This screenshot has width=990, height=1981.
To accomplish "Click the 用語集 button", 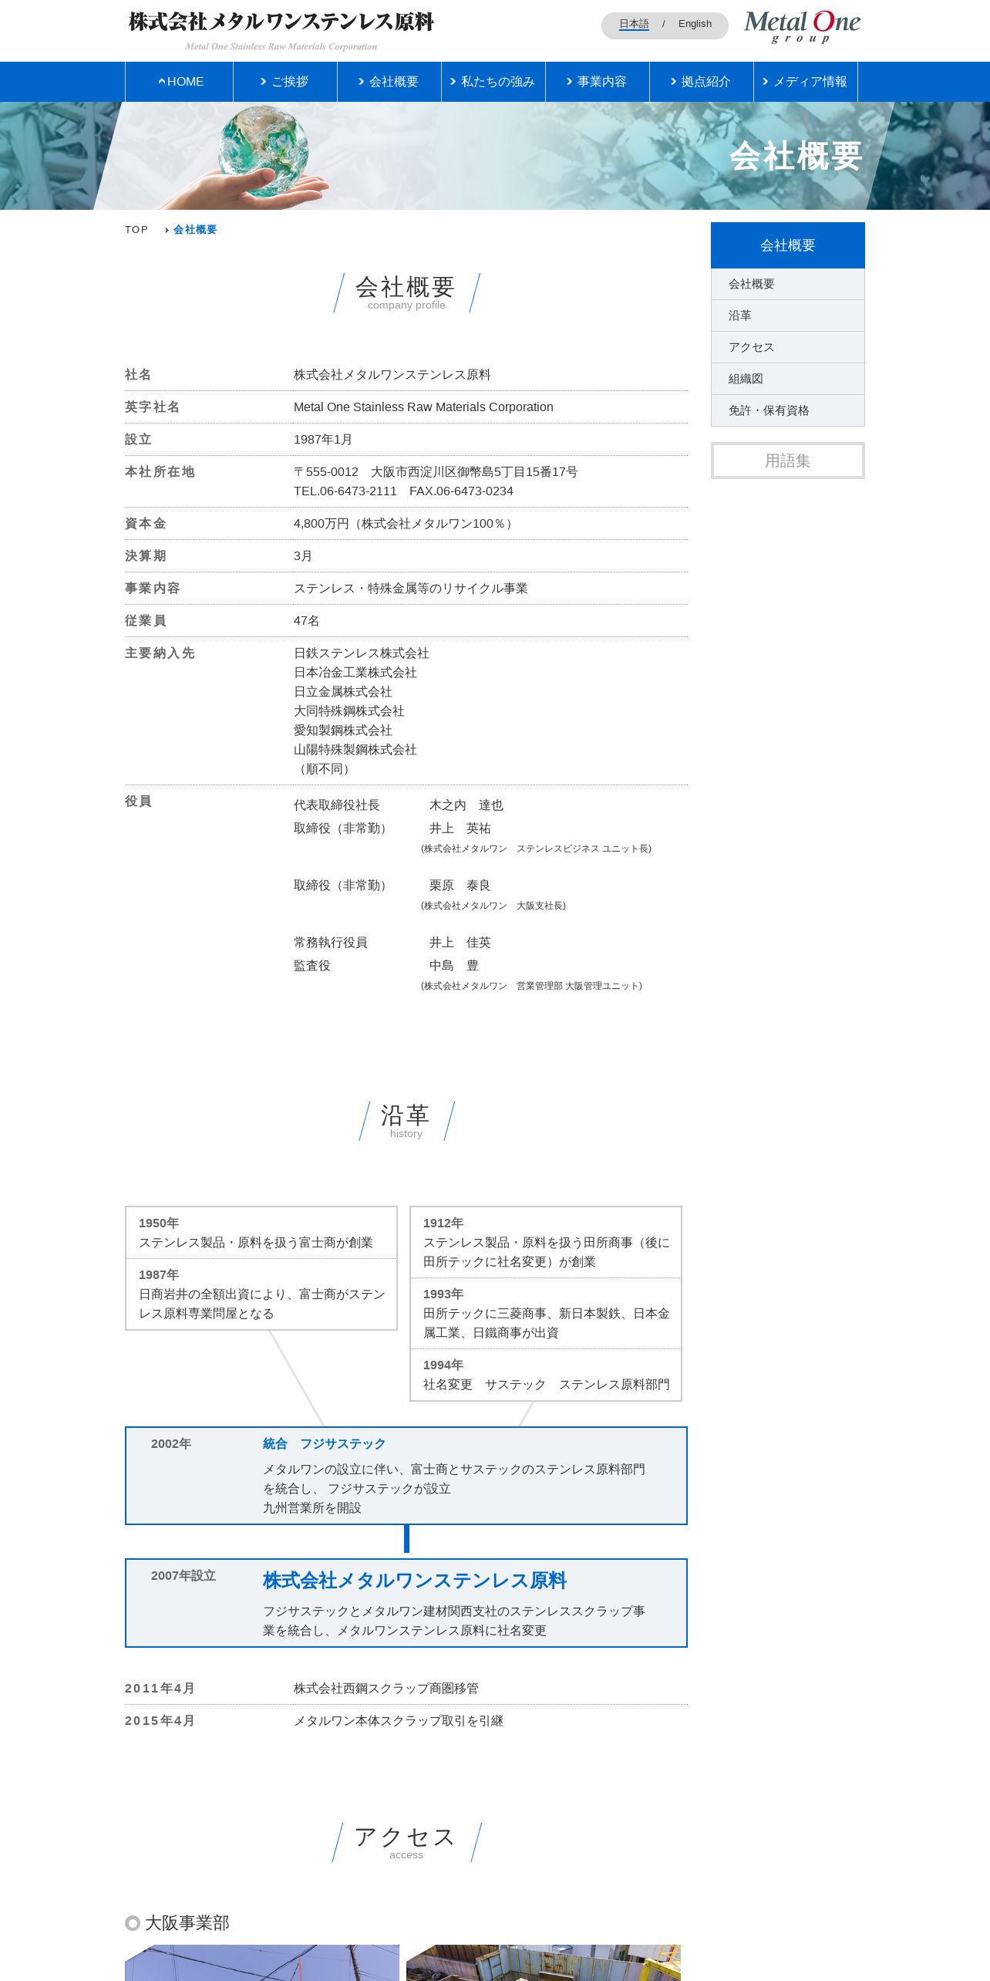I will coord(788,461).
